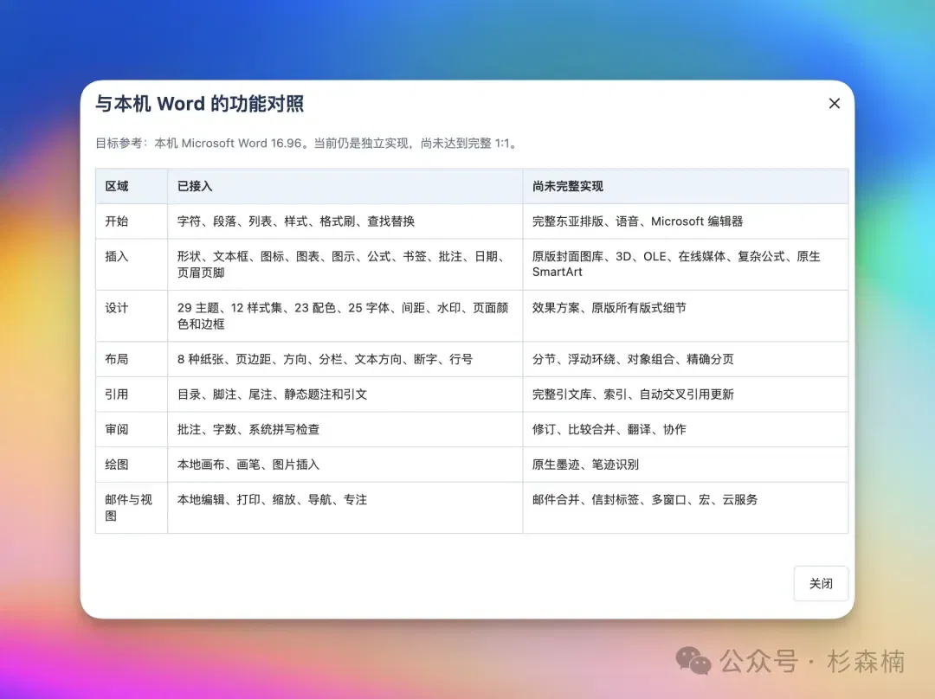This screenshot has width=935, height=699.
Task: Click the title 与本机 Word 的功能对照
Action: tap(200, 104)
